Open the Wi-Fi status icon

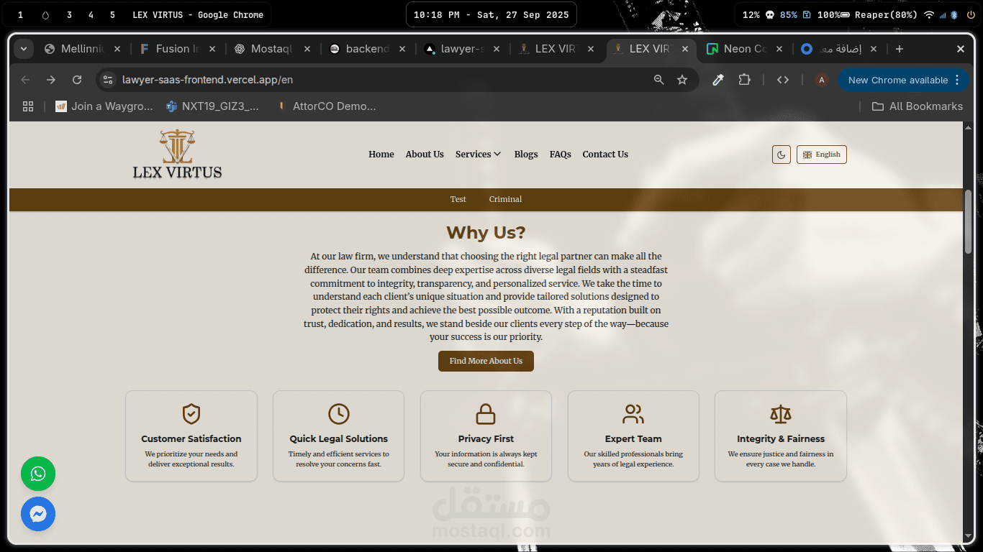coord(929,14)
